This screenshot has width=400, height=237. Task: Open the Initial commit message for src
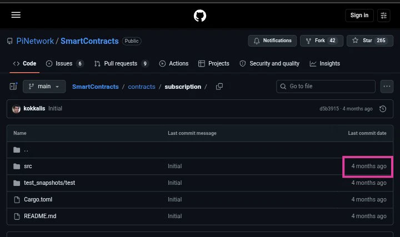pos(175,166)
